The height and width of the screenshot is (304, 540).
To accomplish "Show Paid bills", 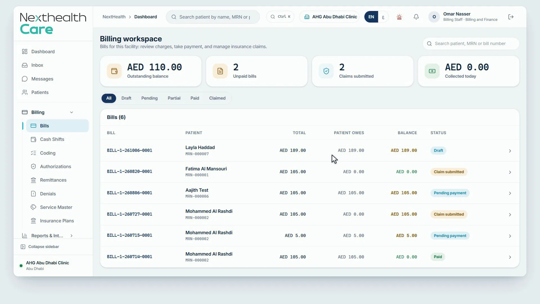I will (195, 98).
